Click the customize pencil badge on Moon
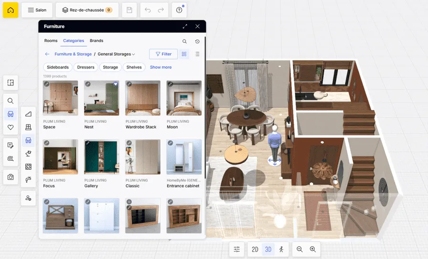The height and width of the screenshot is (259, 428). 171,84
